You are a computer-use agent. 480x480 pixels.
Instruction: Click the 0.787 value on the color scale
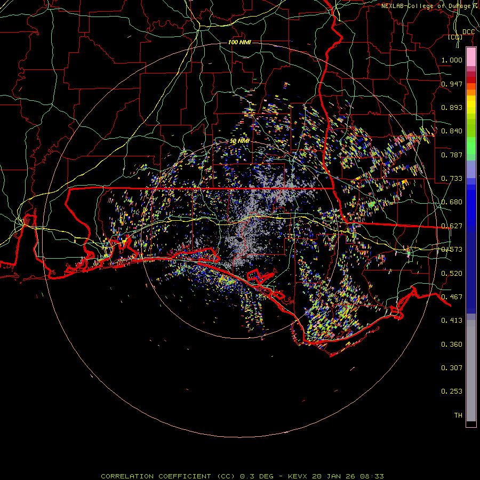pos(452,155)
